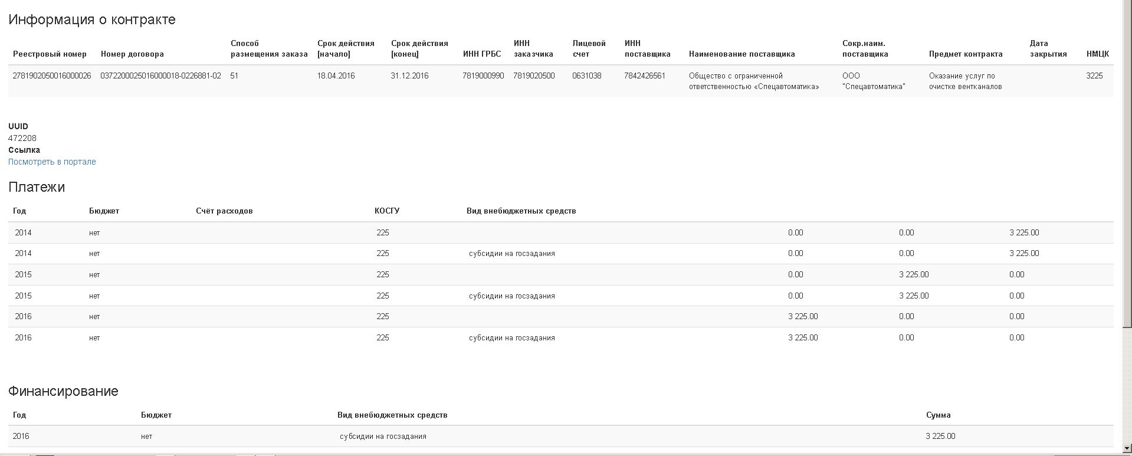Click the 'НМЦК' column header
The width and height of the screenshot is (1132, 456).
(x=1097, y=54)
